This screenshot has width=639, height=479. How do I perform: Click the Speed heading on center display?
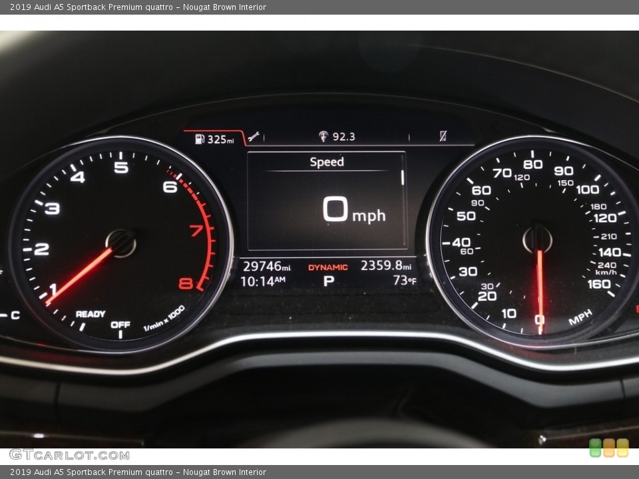point(327,162)
